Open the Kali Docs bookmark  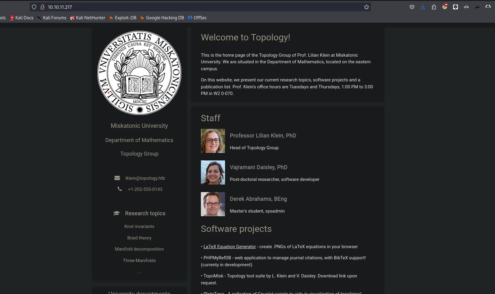coord(21,18)
